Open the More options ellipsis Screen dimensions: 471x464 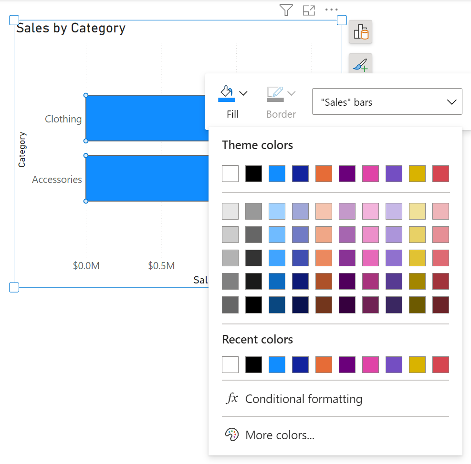331,10
